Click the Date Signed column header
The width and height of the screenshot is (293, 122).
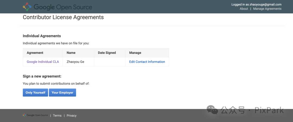tap(107, 53)
